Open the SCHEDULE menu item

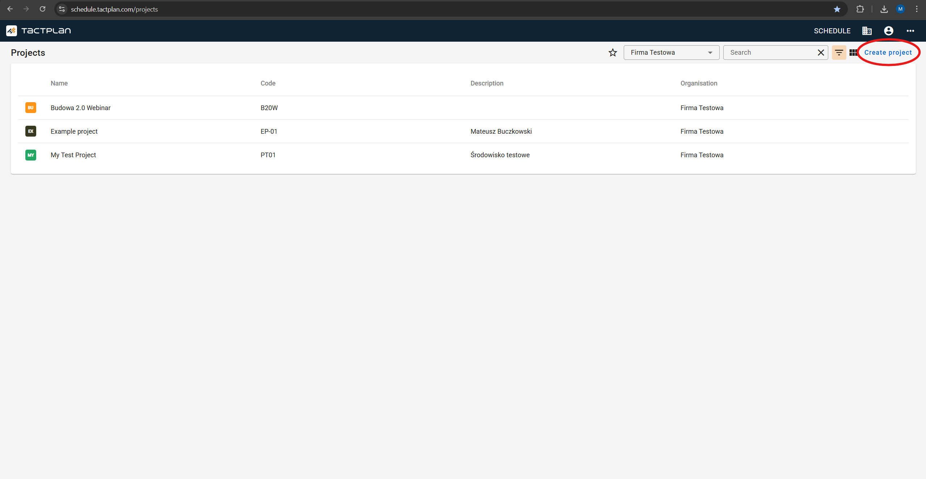[832, 31]
